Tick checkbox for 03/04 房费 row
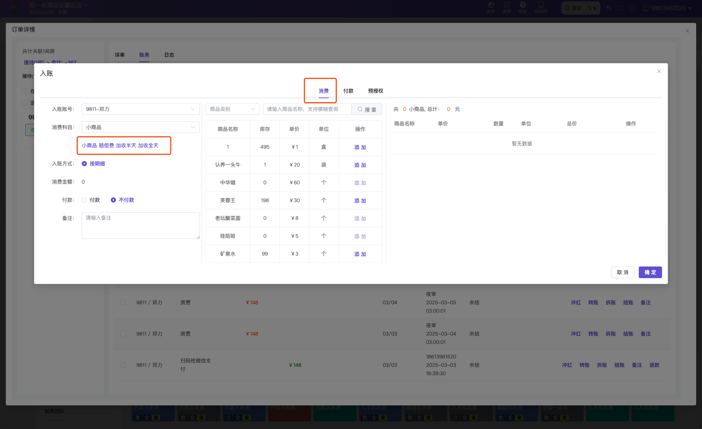Screen dimensions: 702x429 coord(123,302)
